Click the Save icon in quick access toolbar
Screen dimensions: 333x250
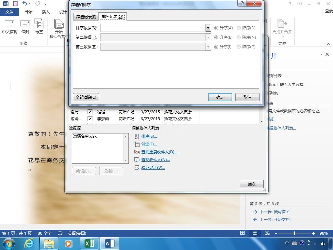click(15, 3)
